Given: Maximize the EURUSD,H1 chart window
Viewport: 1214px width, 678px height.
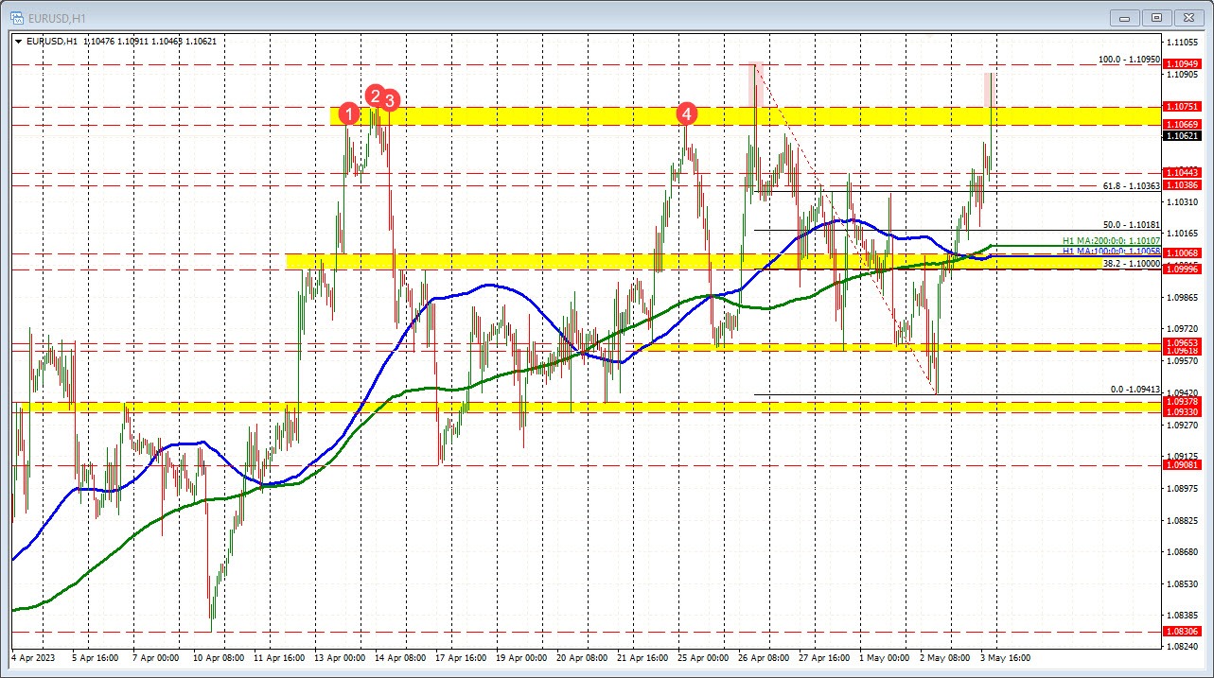Looking at the screenshot, I should point(1157,16).
